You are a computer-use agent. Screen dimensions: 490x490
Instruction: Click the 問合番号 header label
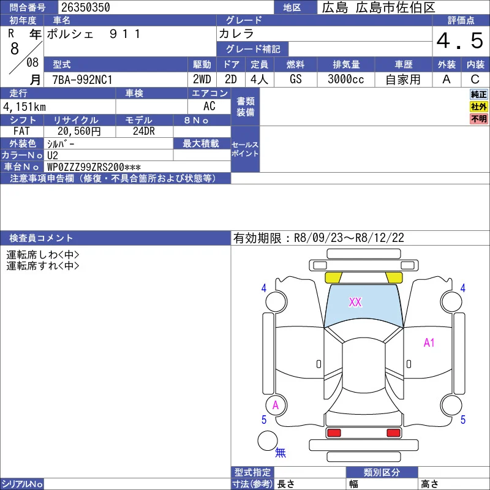[28, 7]
